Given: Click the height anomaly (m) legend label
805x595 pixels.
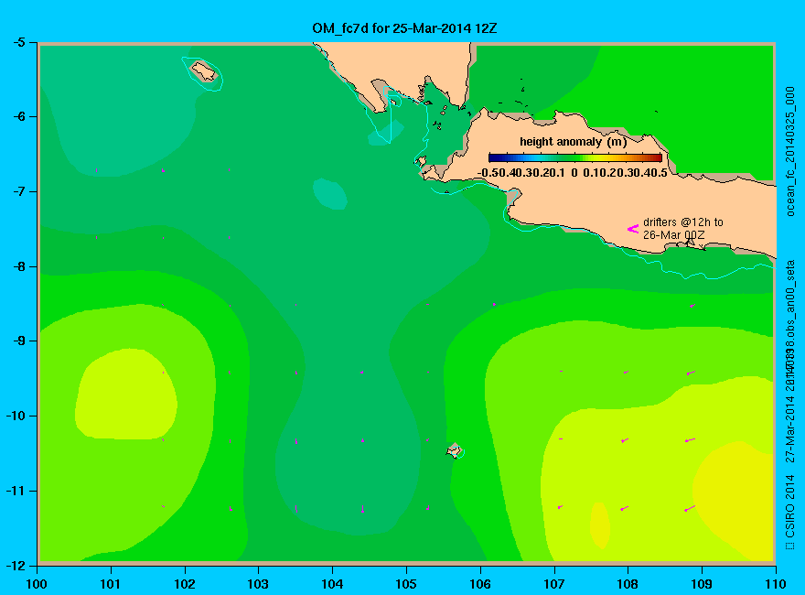Looking at the screenshot, I should pos(573,142).
